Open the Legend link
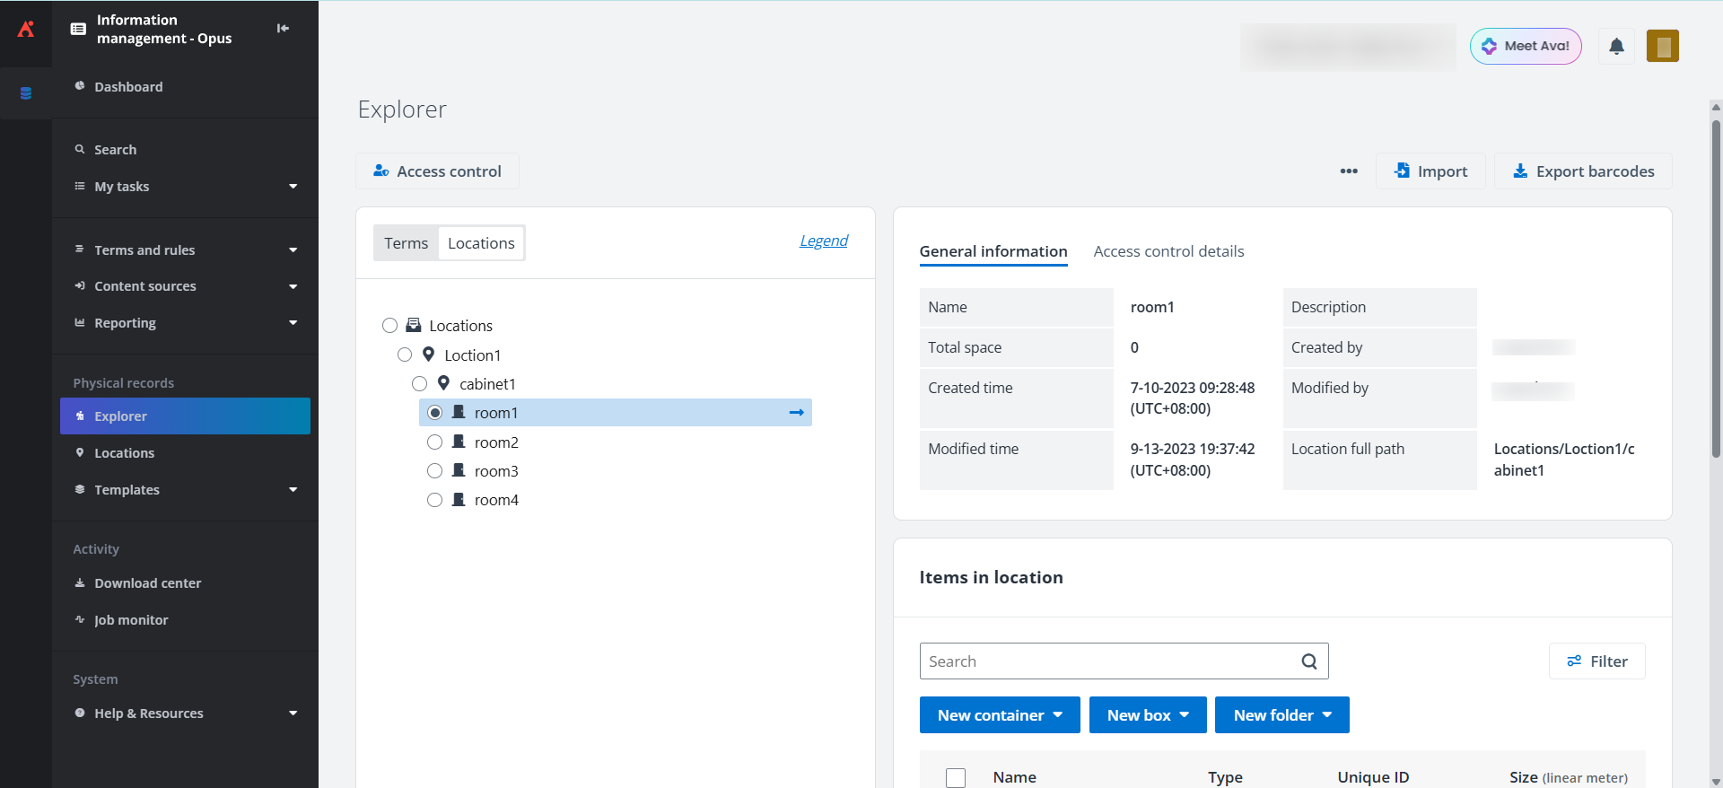Image resolution: width=1723 pixels, height=788 pixels. click(823, 241)
